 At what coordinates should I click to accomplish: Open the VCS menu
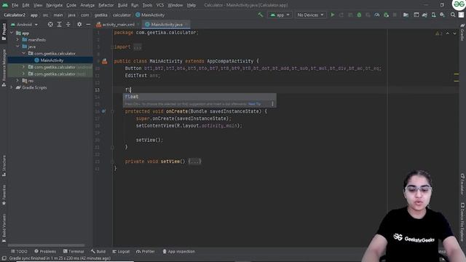(160, 5)
